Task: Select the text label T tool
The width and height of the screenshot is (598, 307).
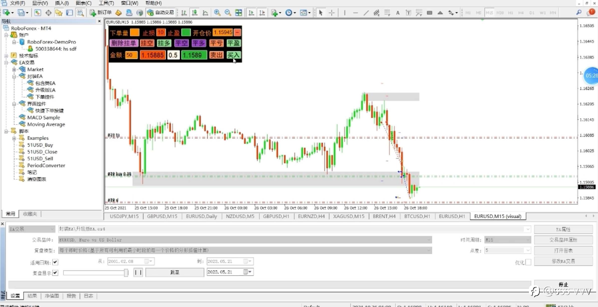Action: [x=408, y=13]
